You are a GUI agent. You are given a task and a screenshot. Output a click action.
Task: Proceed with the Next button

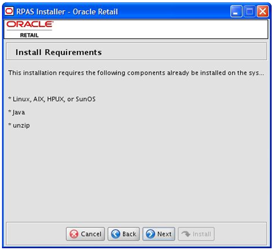(x=159, y=234)
